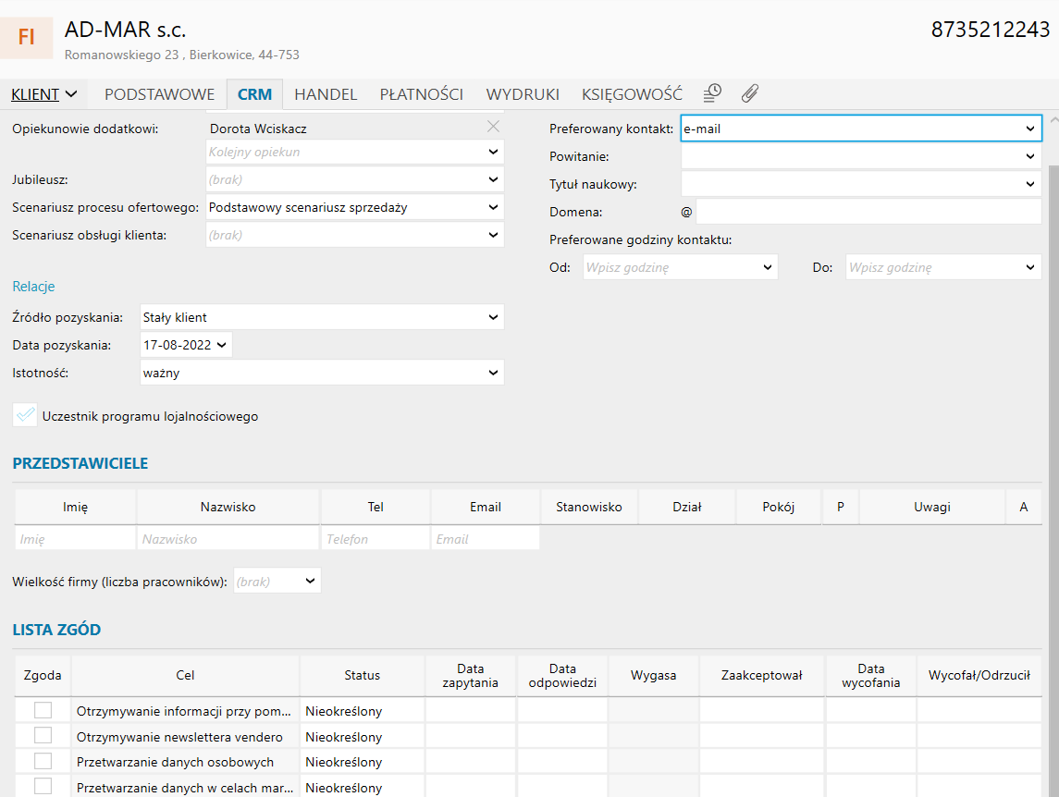Toggle Uczestnik programu lojalnościowego checkbox

click(x=26, y=415)
